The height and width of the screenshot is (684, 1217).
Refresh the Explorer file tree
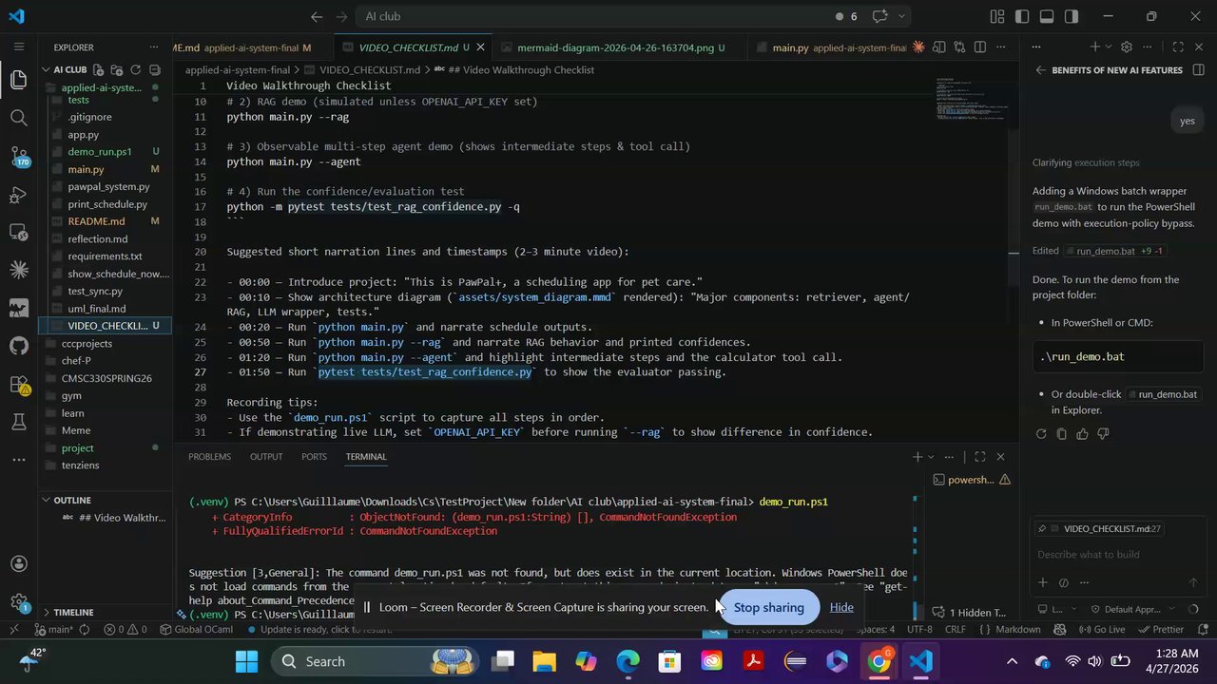point(135,69)
